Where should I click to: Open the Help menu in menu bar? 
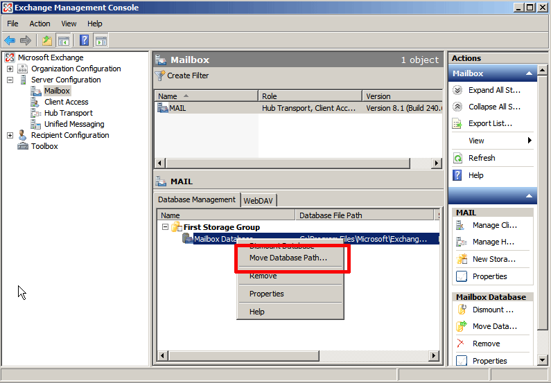(x=94, y=24)
